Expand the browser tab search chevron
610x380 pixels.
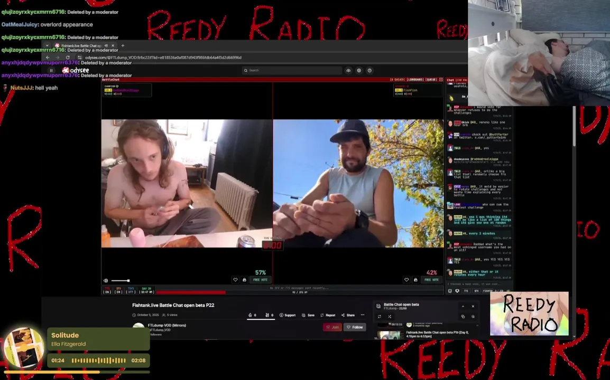47,45
